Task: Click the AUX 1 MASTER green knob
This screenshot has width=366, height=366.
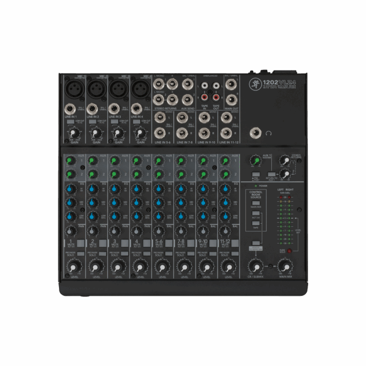Action: coord(255,160)
